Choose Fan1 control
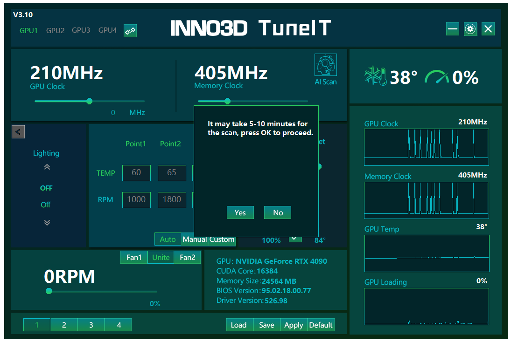 tap(134, 257)
